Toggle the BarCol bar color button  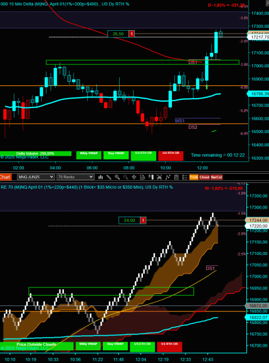pos(217,177)
